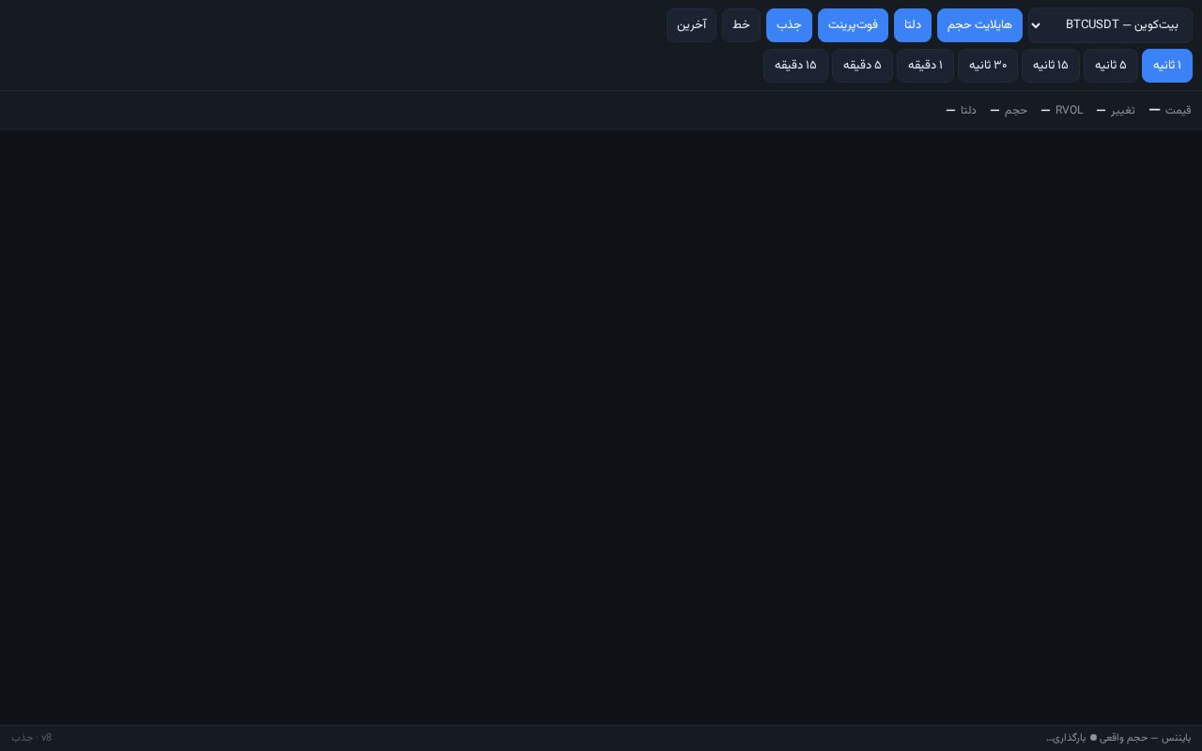
Task: Select the ۱ ثانیه timeframe
Action: click(x=1167, y=66)
